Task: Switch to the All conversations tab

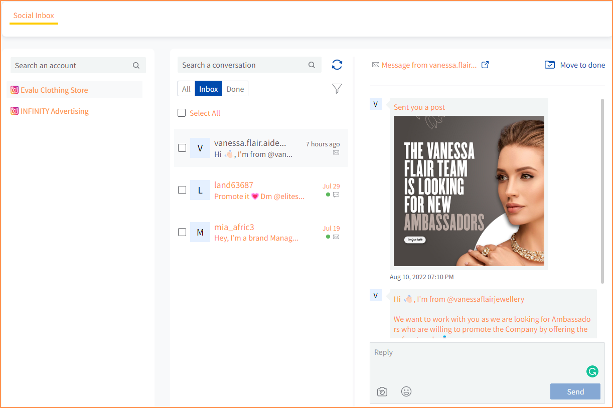Action: pos(186,88)
